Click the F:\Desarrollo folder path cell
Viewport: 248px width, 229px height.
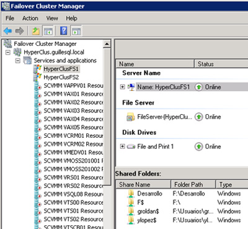[188, 194]
